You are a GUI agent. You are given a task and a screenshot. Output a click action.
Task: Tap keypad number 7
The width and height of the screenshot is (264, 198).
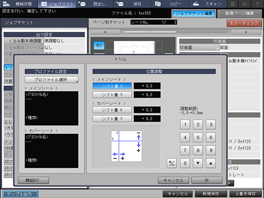point(185,151)
